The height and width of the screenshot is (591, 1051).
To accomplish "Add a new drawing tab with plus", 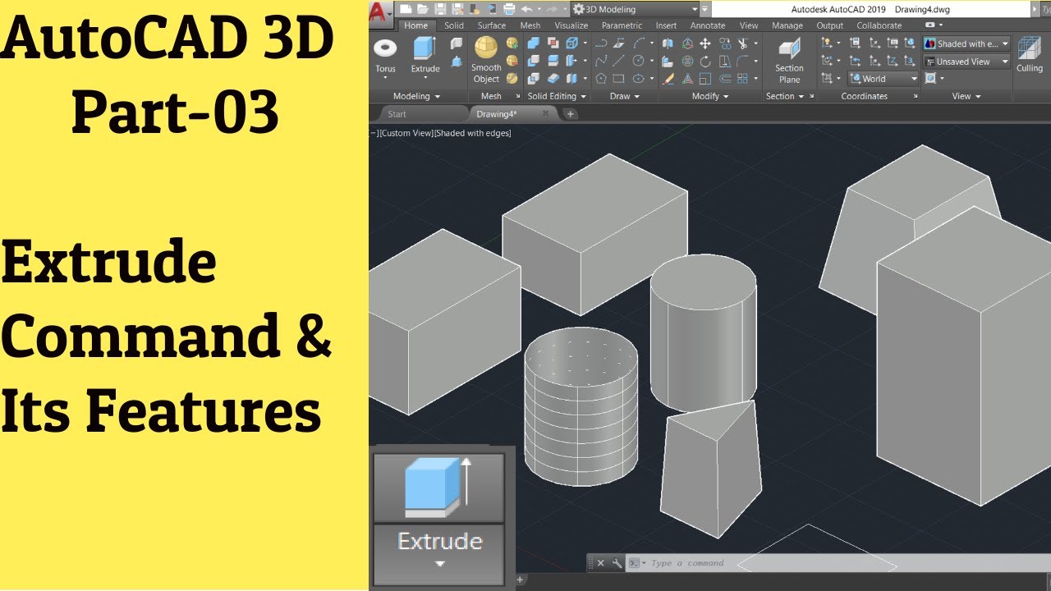I will point(571,114).
